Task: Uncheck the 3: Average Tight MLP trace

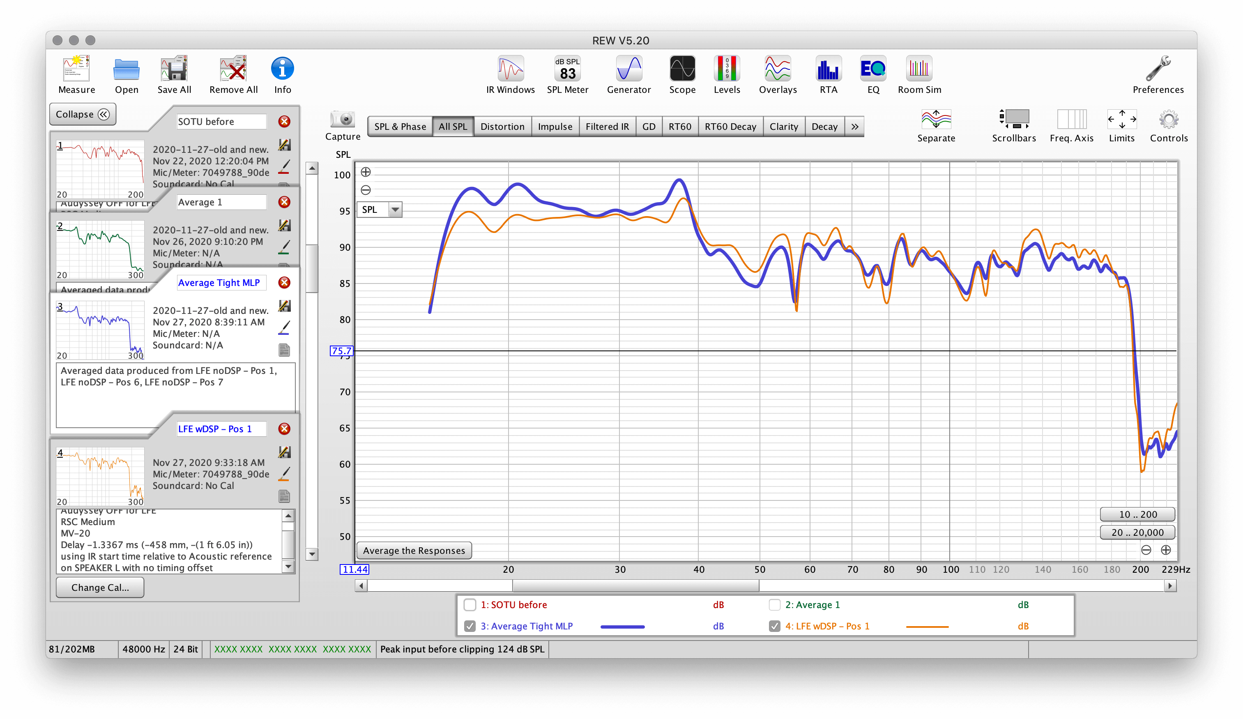Action: 470,626
